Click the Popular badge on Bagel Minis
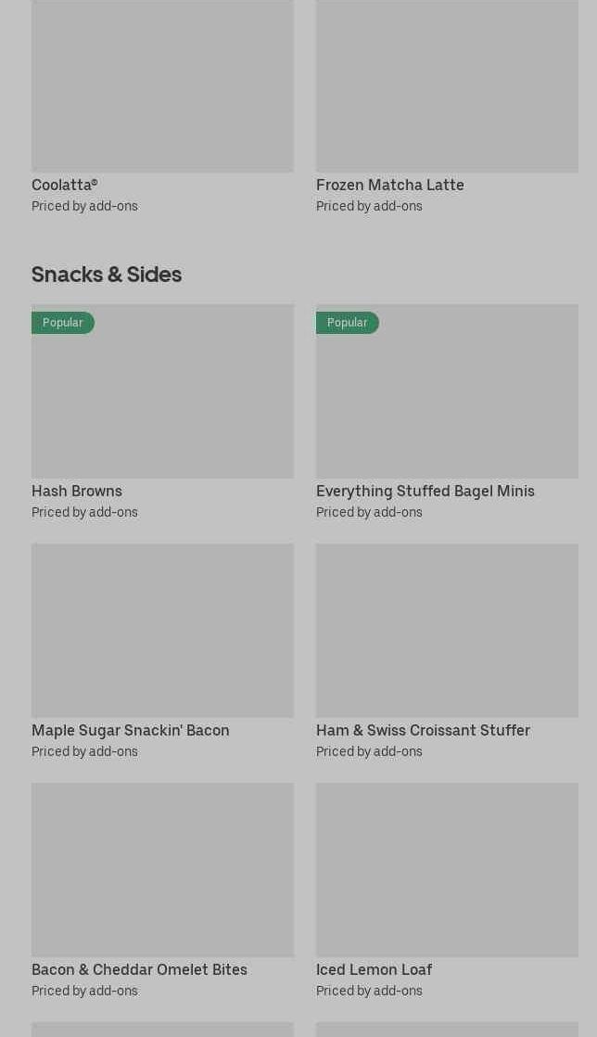The image size is (597, 1037). point(348,323)
